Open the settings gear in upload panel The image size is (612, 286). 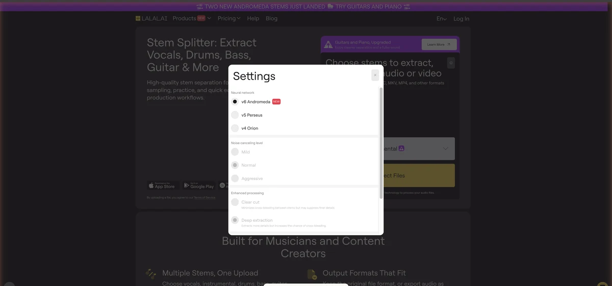tap(451, 63)
